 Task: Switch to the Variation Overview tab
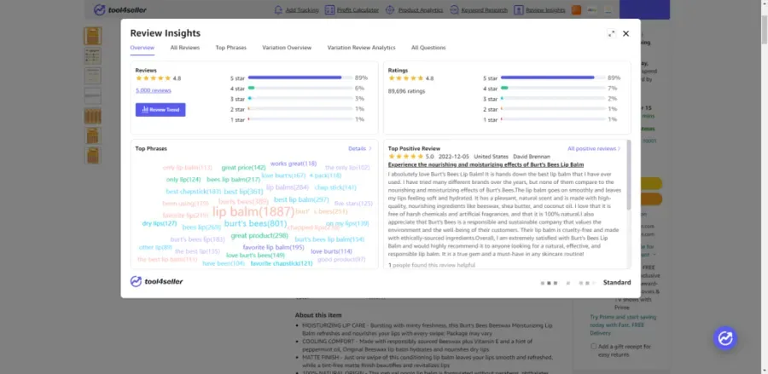[x=287, y=48]
